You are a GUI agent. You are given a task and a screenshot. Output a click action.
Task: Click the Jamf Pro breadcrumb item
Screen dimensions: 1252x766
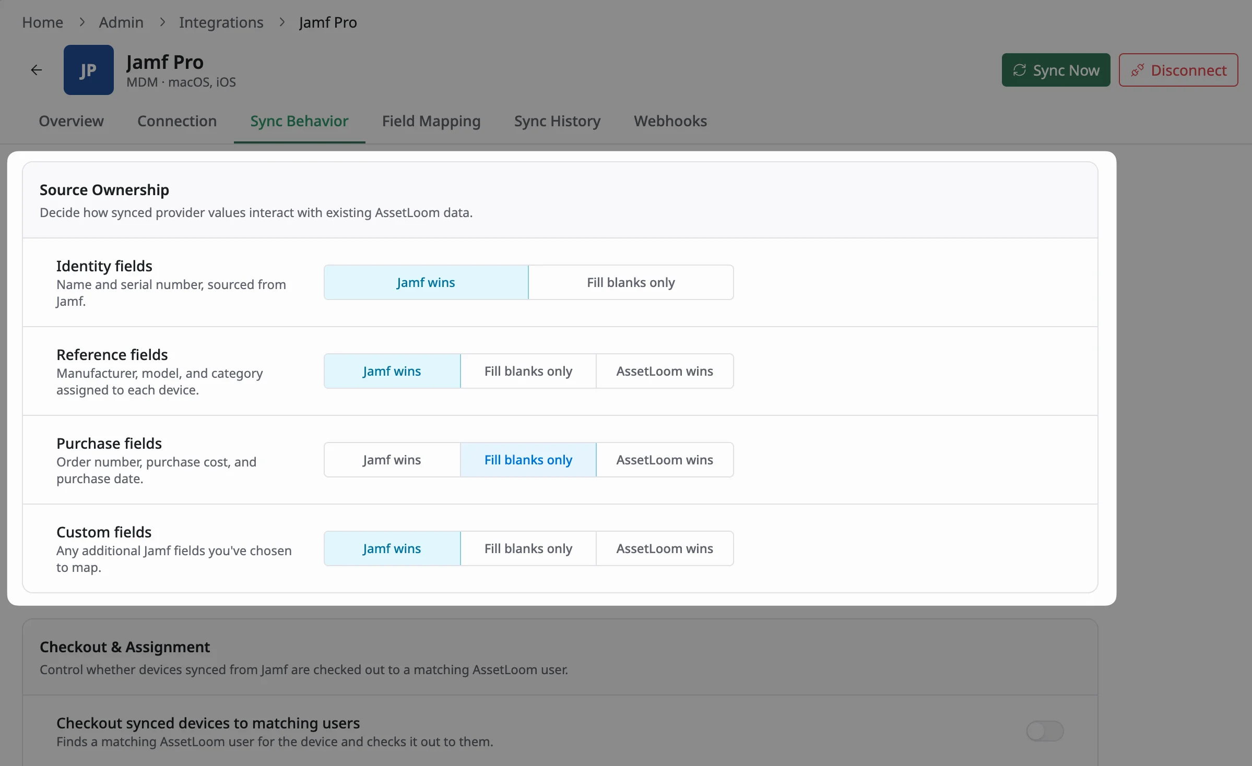click(x=328, y=22)
